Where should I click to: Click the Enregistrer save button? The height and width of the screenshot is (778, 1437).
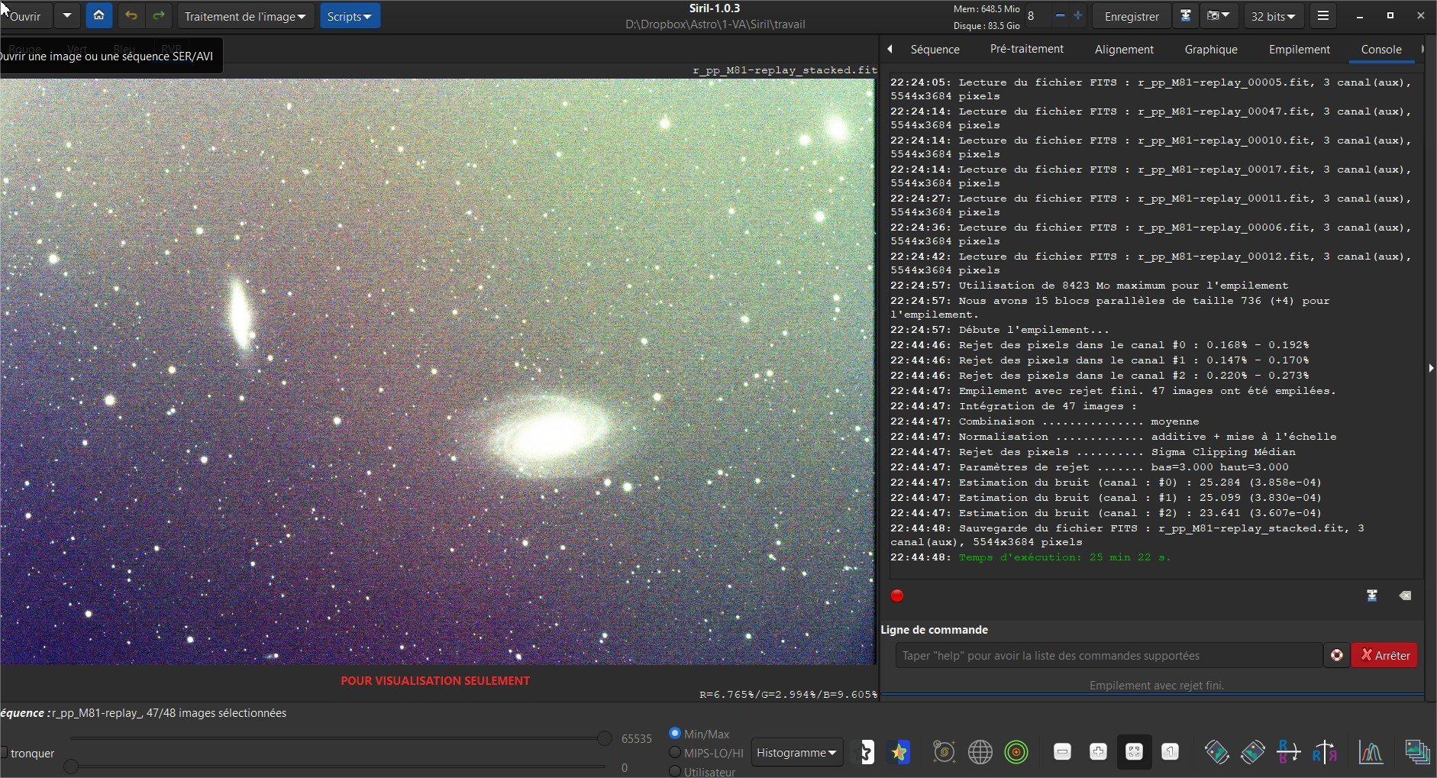click(1132, 16)
